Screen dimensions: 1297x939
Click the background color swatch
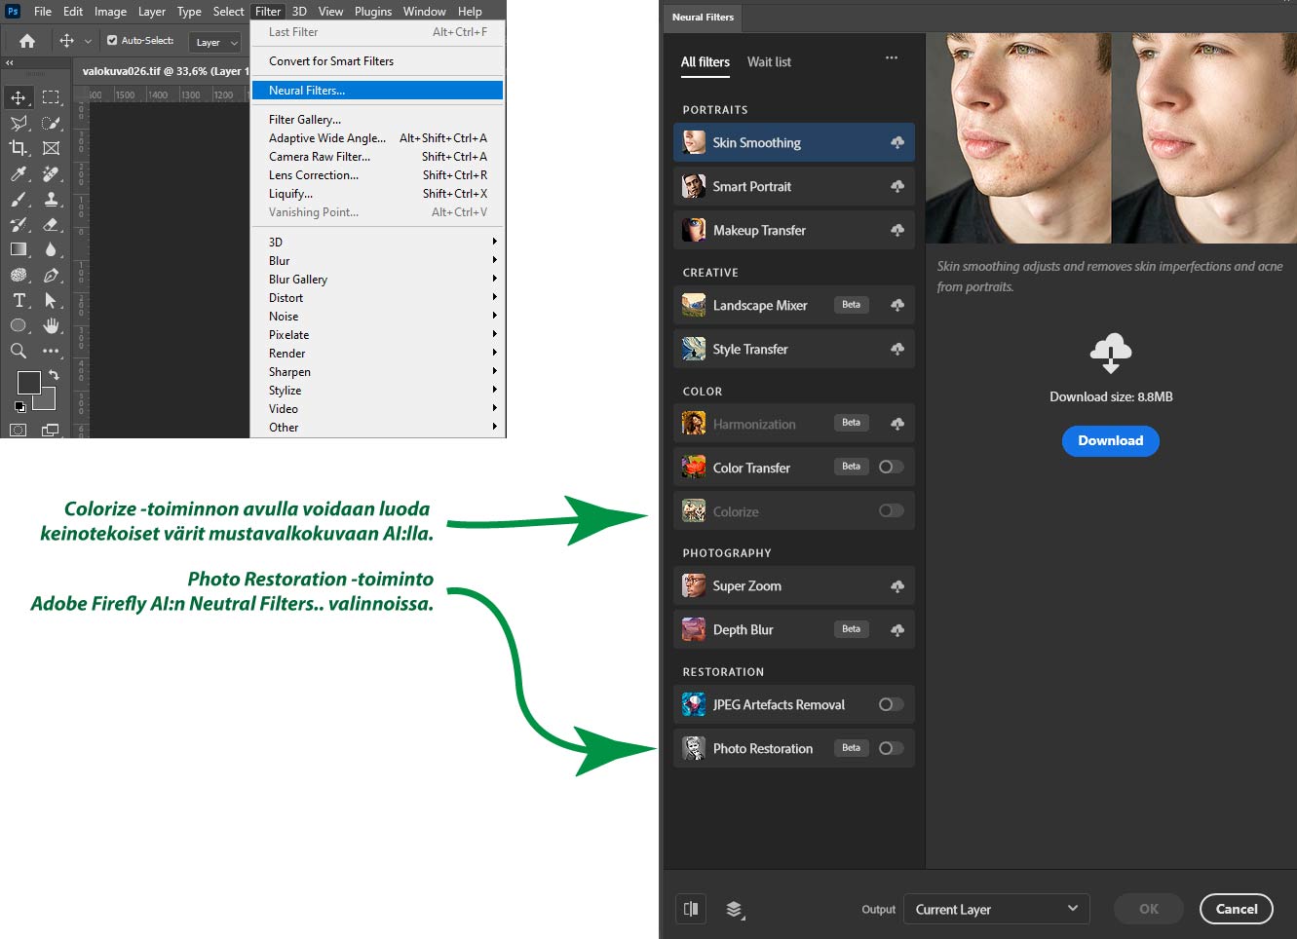(x=47, y=400)
